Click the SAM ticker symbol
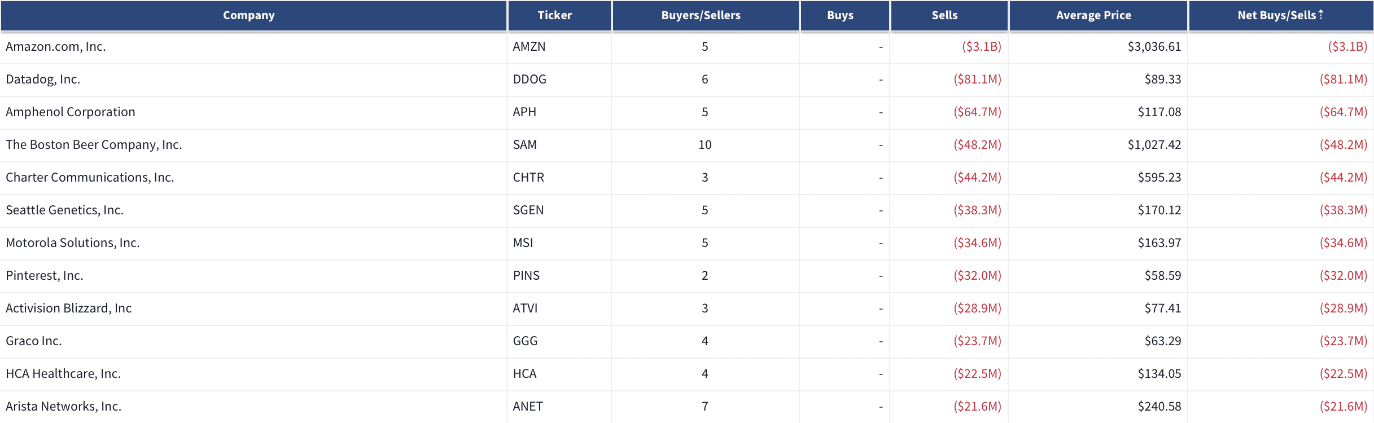 point(525,145)
